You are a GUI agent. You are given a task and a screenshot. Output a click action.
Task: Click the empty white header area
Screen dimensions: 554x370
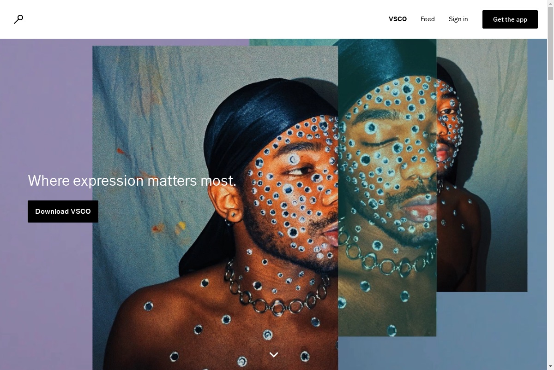tap(203, 19)
